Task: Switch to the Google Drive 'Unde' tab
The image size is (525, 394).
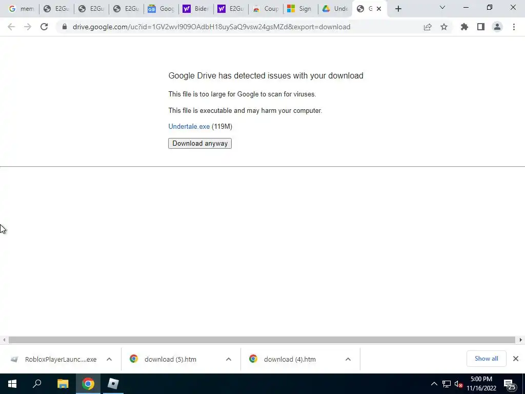Action: 335,9
